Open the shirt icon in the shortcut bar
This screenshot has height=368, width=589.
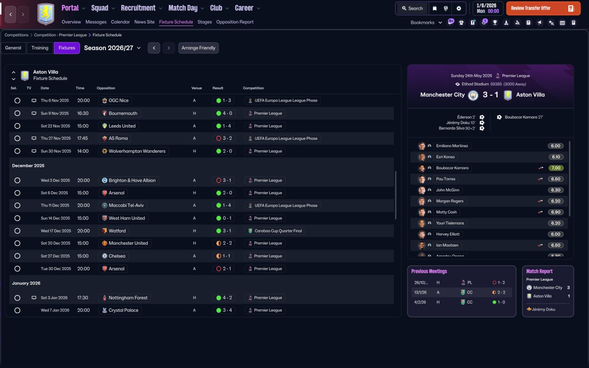pos(462,23)
